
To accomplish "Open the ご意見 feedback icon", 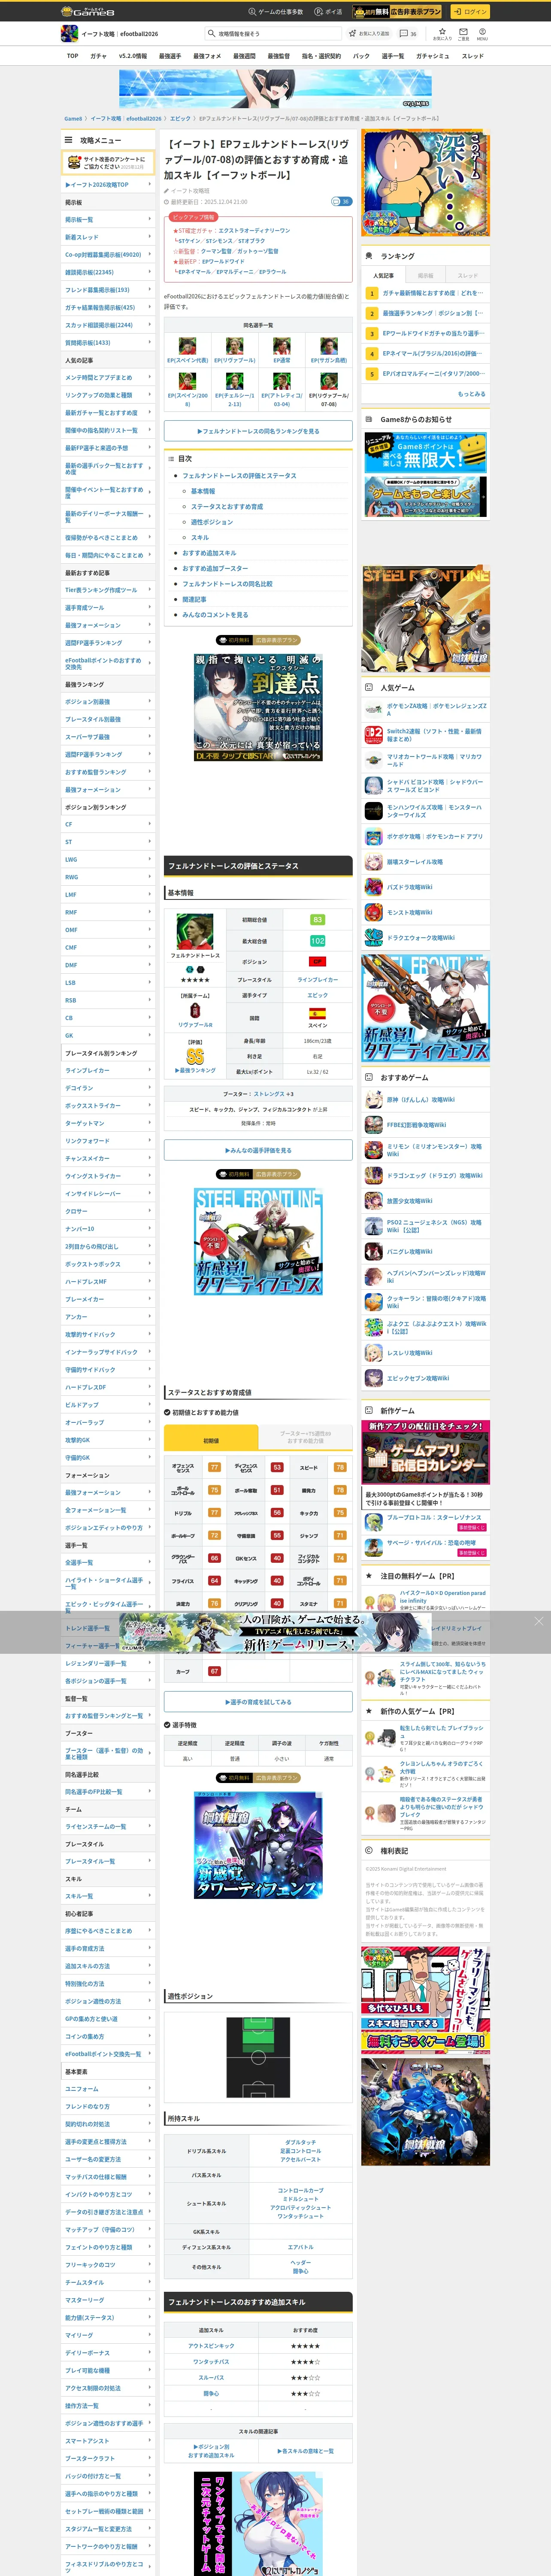I will (x=463, y=33).
